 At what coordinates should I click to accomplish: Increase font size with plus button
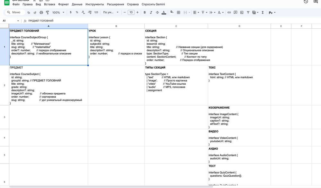point(137,12)
